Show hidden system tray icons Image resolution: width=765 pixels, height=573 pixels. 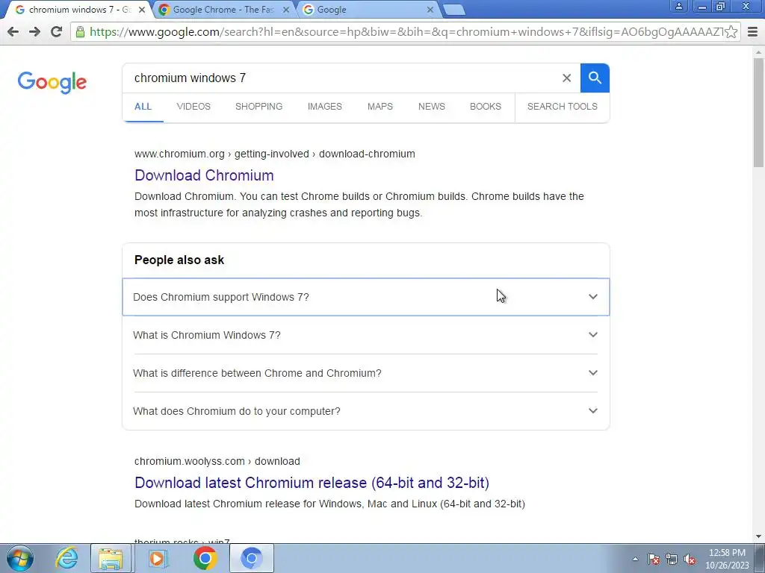click(x=635, y=559)
